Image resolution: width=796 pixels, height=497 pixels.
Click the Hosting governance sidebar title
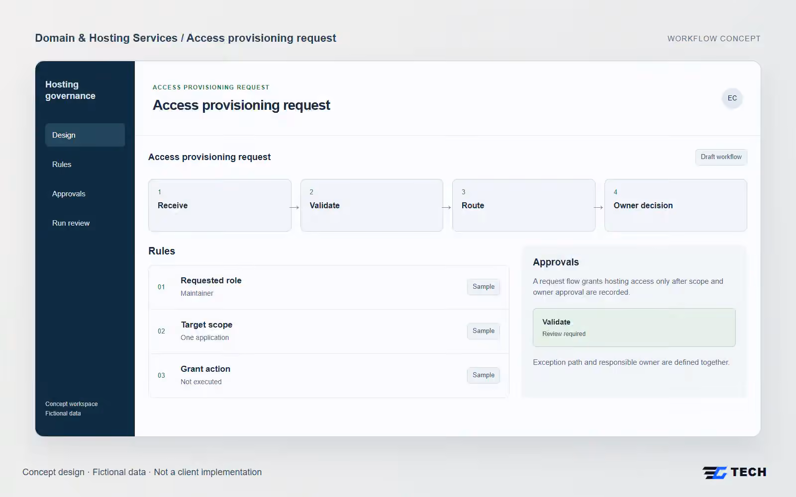(70, 90)
